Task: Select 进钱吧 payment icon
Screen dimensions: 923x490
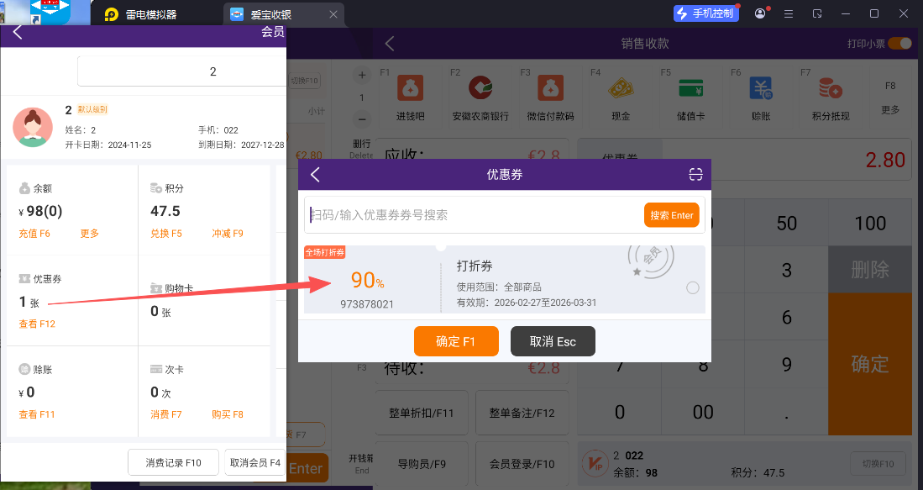Action: 411,89
